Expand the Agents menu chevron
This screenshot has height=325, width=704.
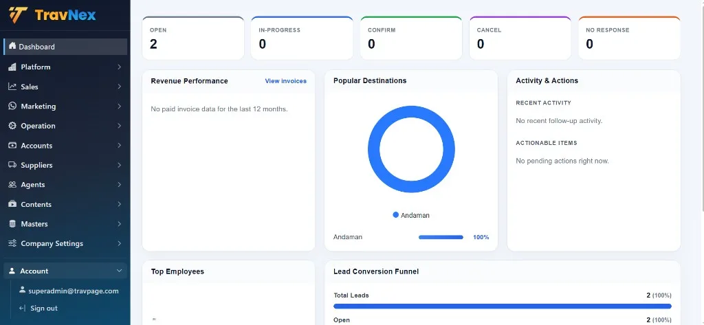(x=119, y=185)
